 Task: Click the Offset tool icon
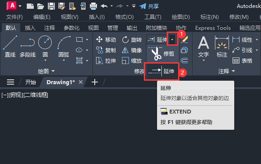(184, 61)
